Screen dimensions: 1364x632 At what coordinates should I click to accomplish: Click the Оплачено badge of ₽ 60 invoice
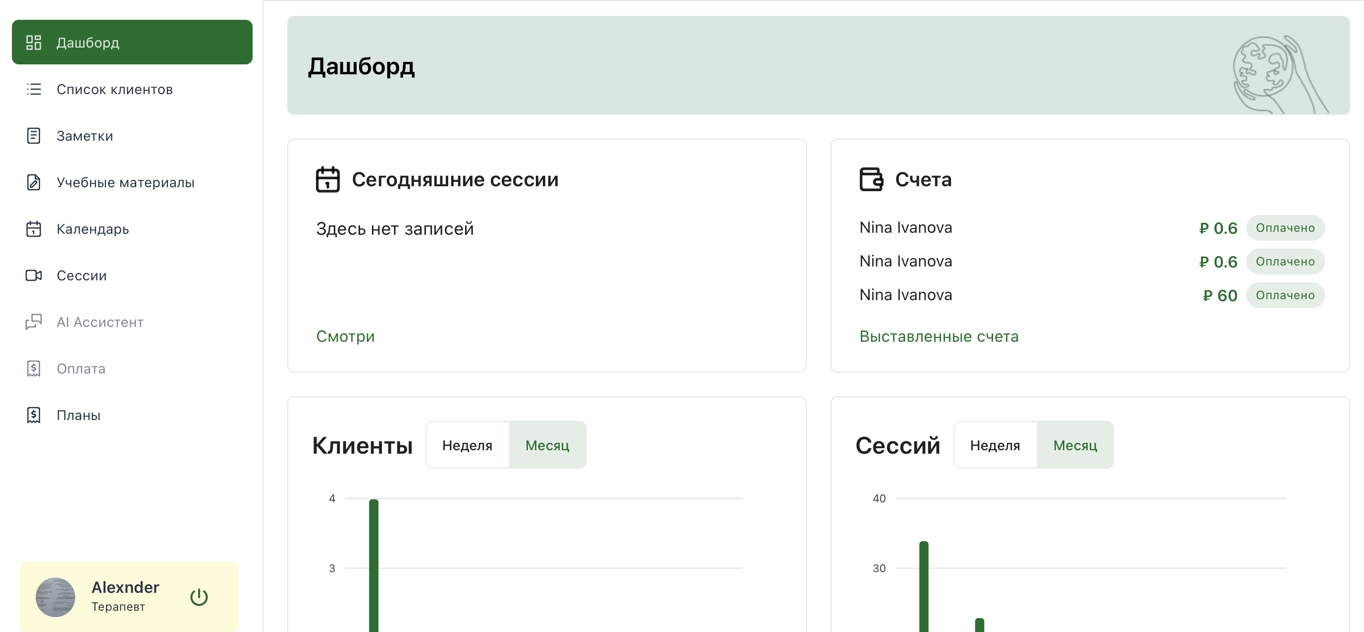point(1285,295)
